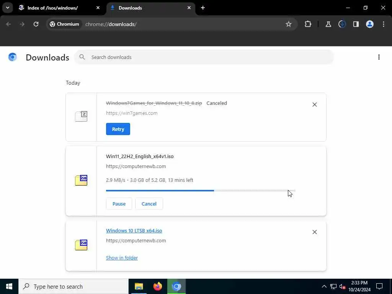Pause the Win11 ISO download
This screenshot has width=392, height=294.
coord(119,204)
